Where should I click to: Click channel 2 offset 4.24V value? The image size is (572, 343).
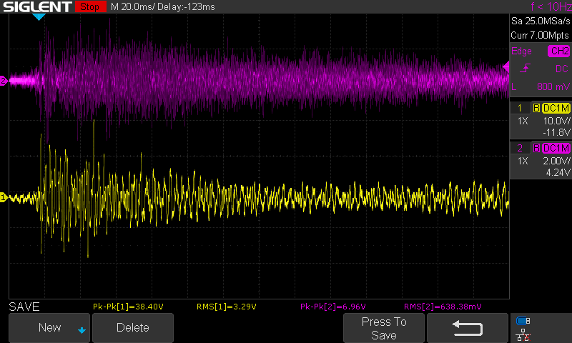click(558, 172)
